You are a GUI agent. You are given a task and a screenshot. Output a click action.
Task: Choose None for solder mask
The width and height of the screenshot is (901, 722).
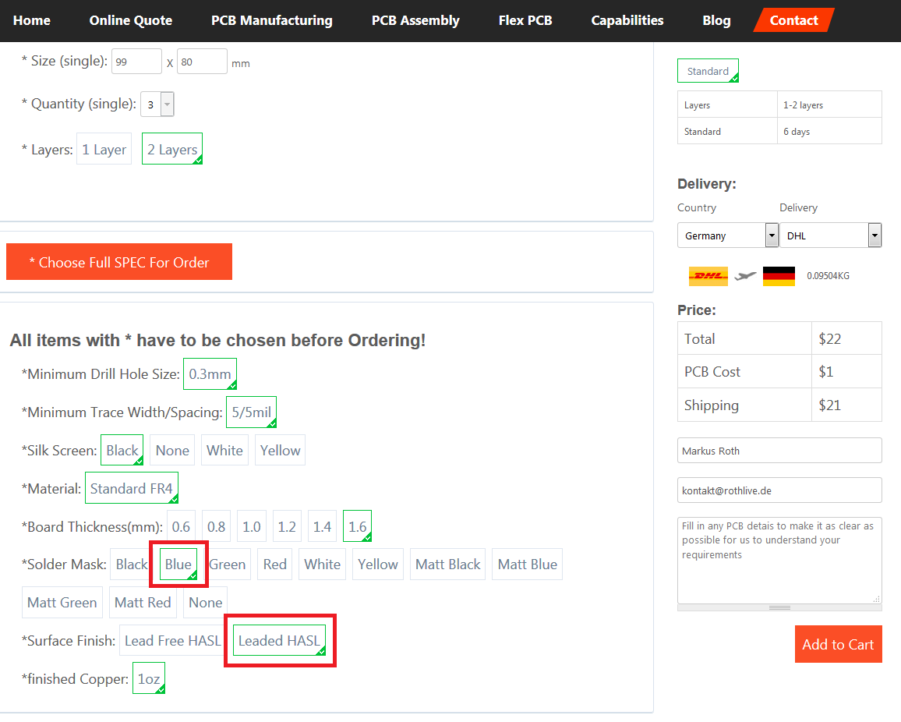(205, 603)
